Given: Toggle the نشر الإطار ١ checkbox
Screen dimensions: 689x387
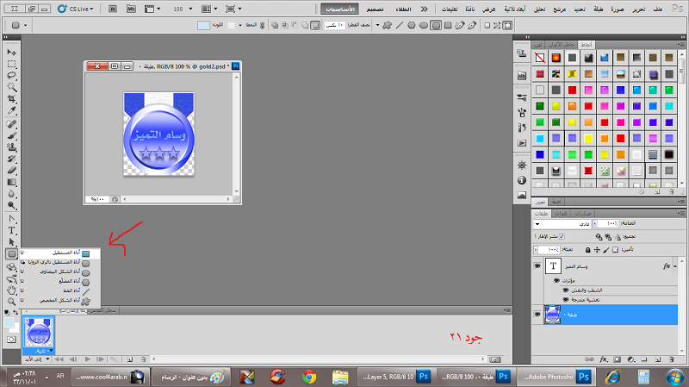Looking at the screenshot, I should [x=562, y=236].
